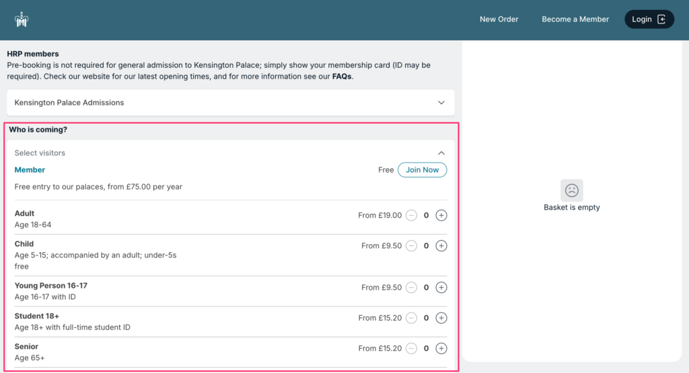
Task: Click 'Age 65+' description text
Action: [30, 358]
